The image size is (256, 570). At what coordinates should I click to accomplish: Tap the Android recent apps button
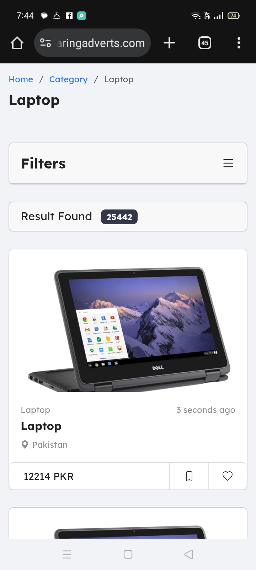67,554
